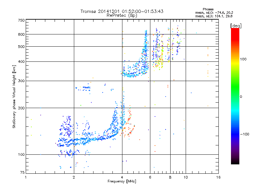This screenshot has width=257, height=193.
Task: Select the "mean, sd,O: -74.6, 20.2" line
Action: [214, 13]
